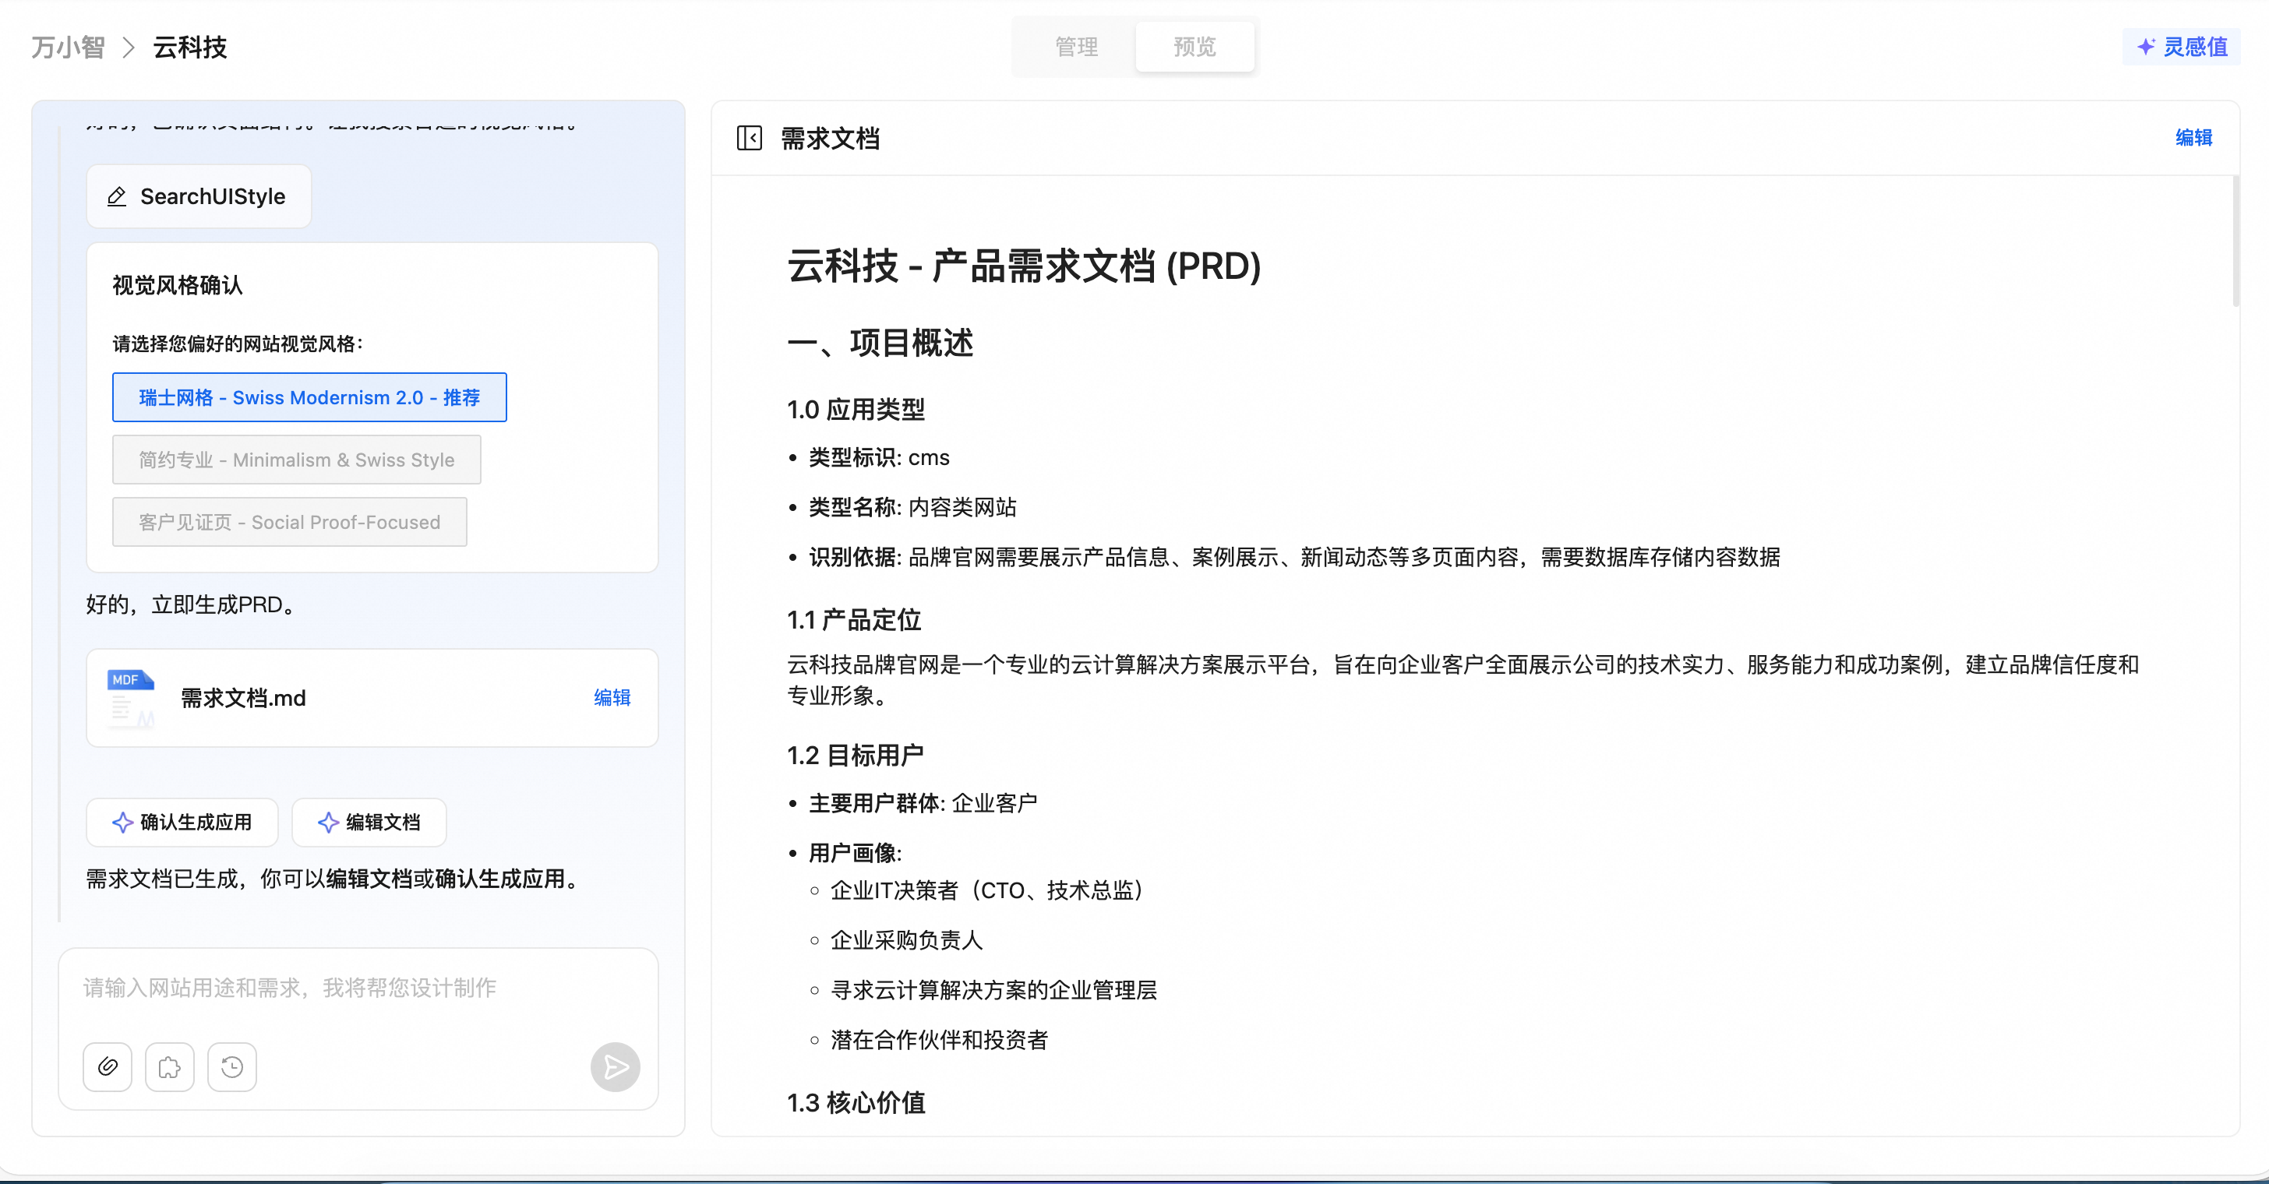Go back to 万小智 breadcrumb
Screen dimensions: 2269x1184
(68, 47)
